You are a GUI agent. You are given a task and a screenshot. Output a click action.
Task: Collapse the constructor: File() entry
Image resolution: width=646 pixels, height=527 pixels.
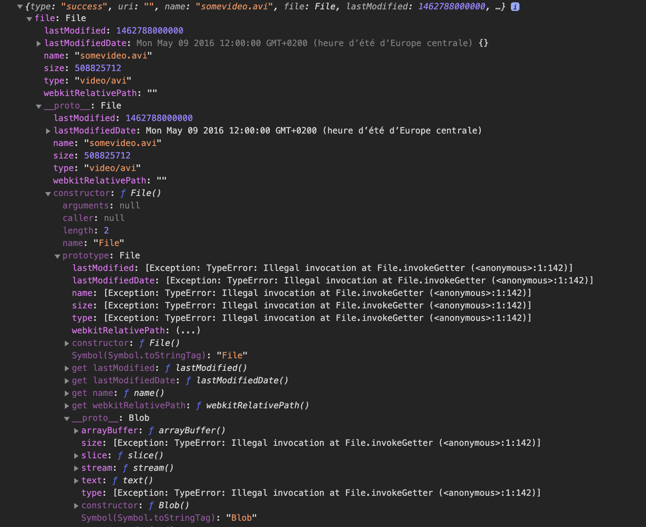point(48,193)
